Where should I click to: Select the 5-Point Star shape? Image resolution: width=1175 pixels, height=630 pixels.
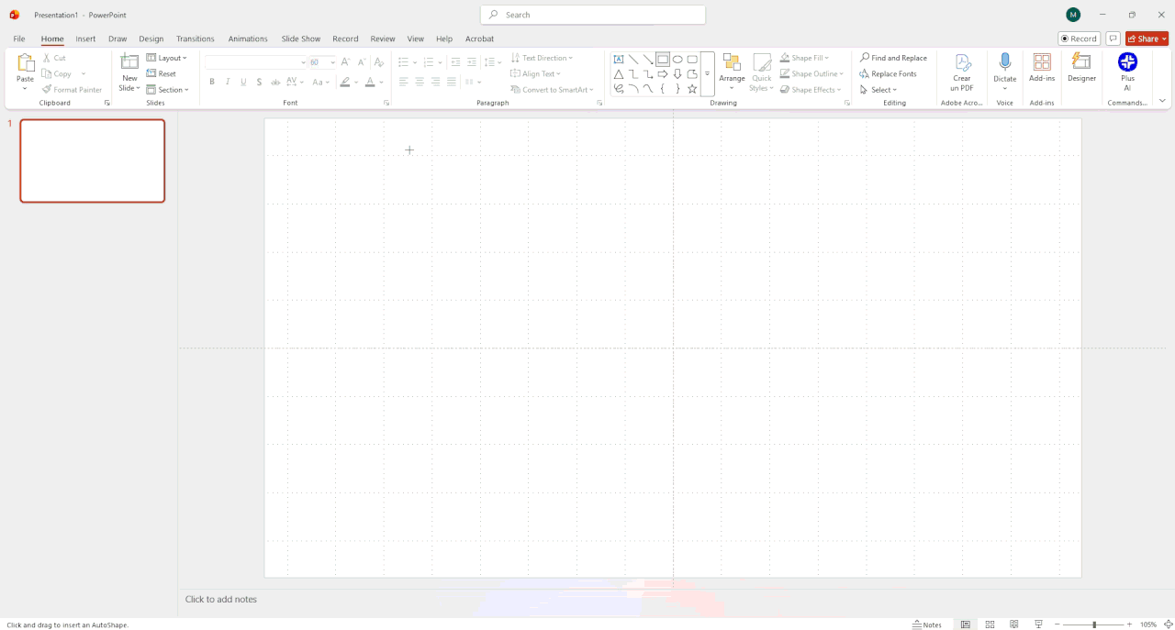[x=692, y=89]
